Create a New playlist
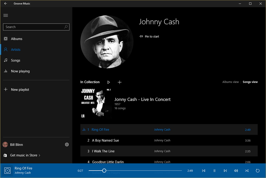 tap(36, 90)
